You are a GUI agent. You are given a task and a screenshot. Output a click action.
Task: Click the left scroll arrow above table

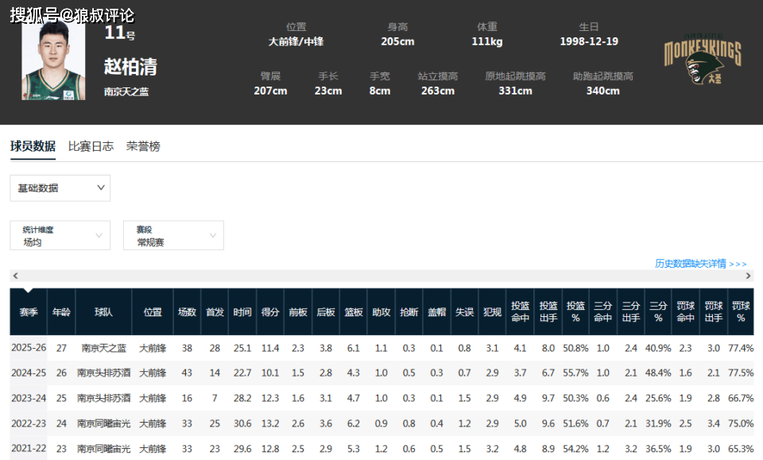tap(16, 276)
